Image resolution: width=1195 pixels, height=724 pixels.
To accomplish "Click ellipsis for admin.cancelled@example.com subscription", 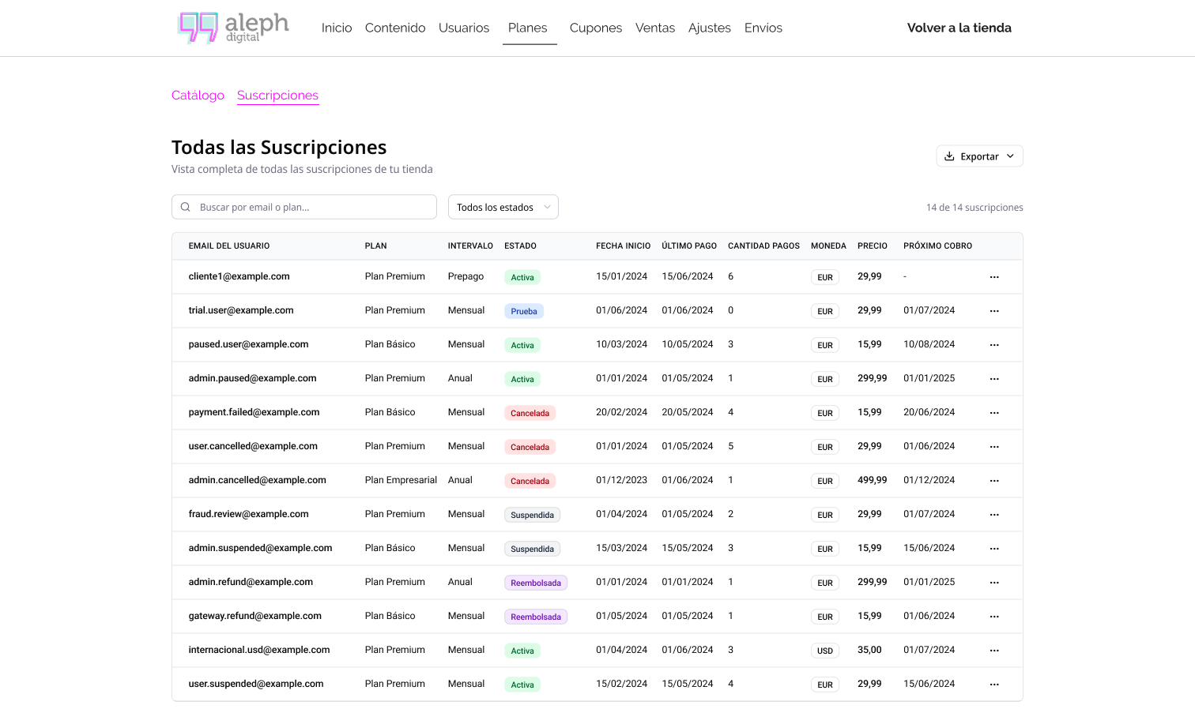I will (x=994, y=481).
